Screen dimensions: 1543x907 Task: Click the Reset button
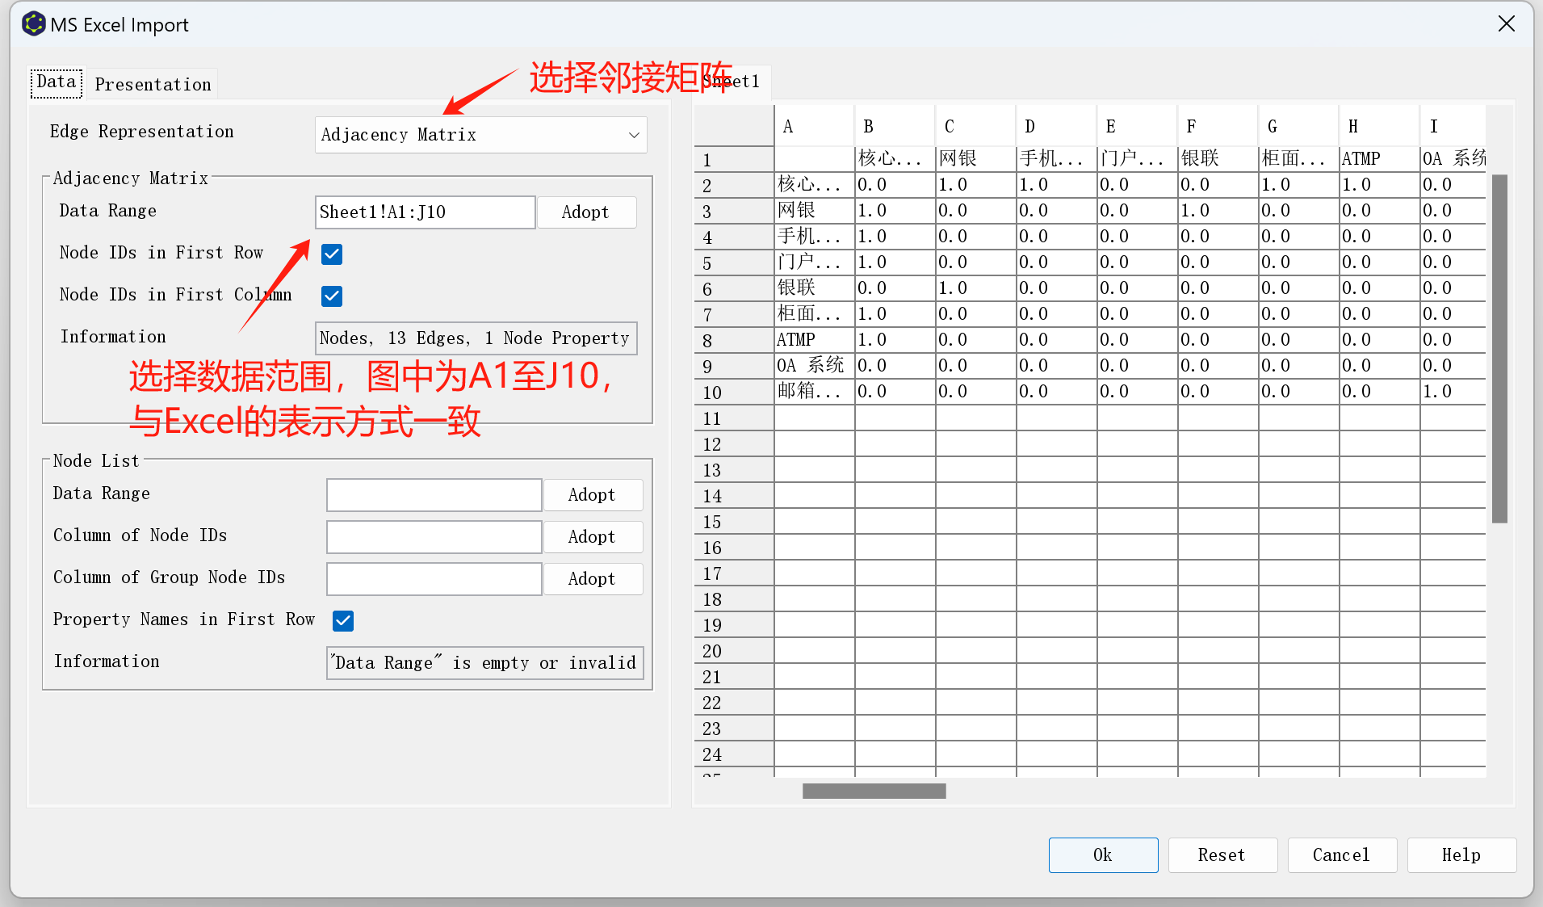1222,855
